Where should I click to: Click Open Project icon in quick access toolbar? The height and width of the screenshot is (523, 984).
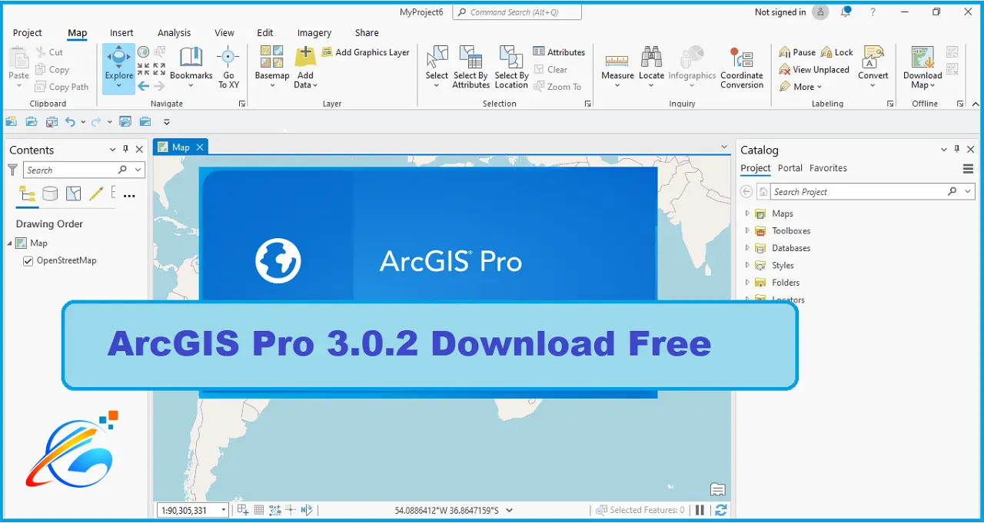pyautogui.click(x=31, y=121)
